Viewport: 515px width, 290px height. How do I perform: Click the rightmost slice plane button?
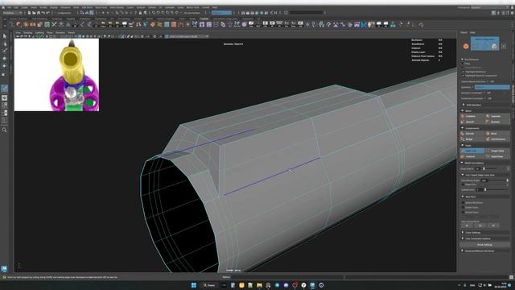point(493,226)
